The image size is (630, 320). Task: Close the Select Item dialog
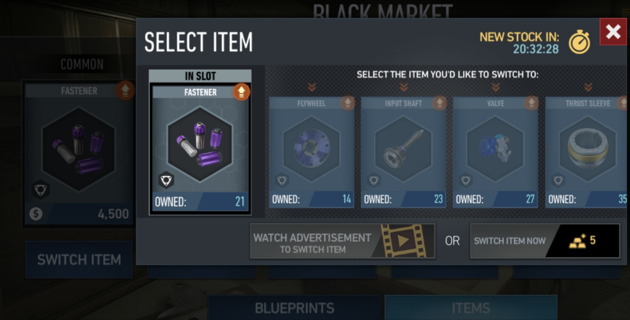(613, 32)
